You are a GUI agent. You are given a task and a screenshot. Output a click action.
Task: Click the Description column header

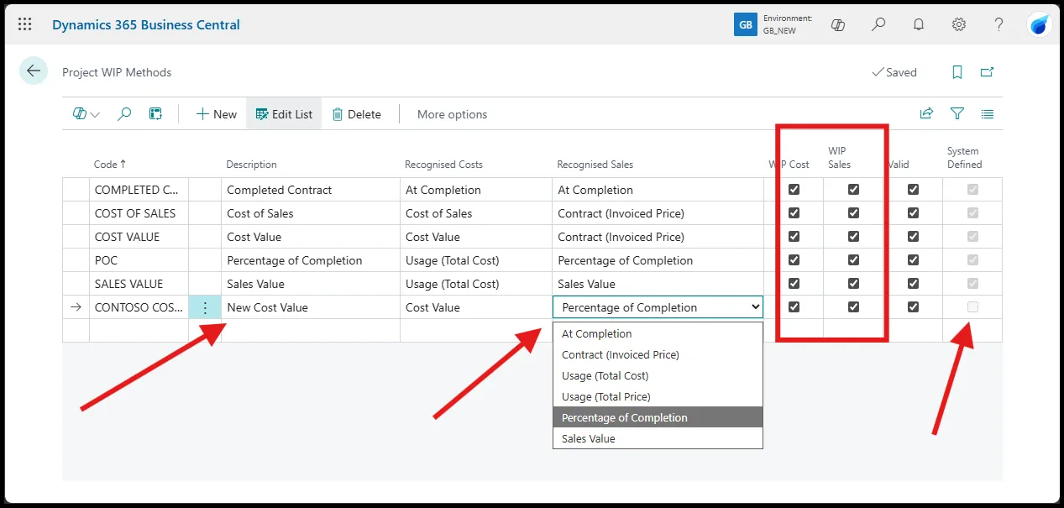[251, 165]
